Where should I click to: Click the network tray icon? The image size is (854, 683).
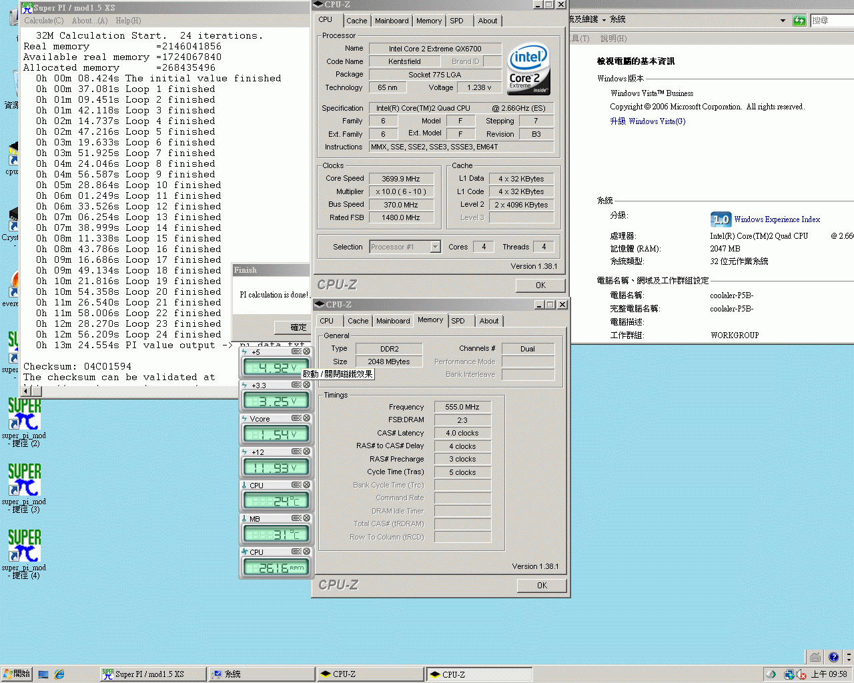click(x=789, y=674)
